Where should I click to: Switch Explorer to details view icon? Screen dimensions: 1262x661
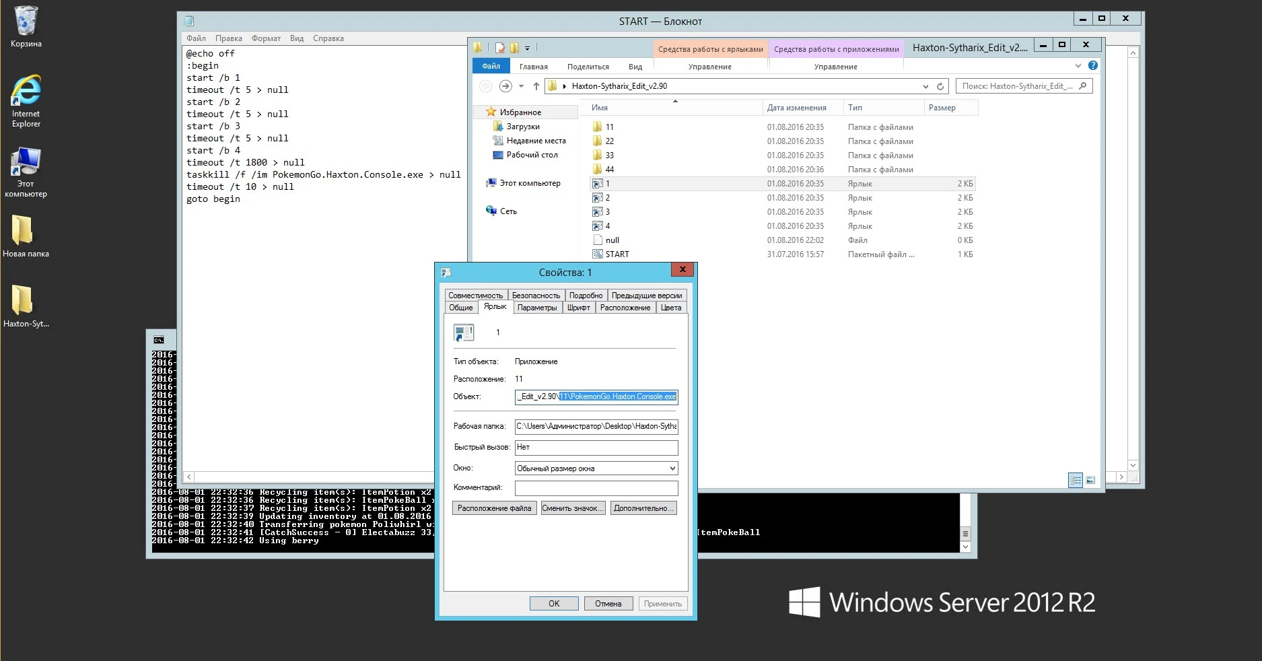[1076, 480]
